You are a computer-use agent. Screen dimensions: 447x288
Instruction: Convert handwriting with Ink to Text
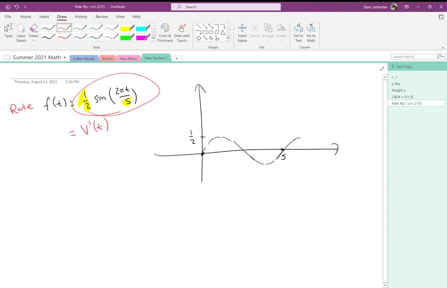click(298, 32)
